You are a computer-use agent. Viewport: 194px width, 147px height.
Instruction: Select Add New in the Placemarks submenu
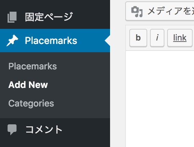click(x=28, y=85)
